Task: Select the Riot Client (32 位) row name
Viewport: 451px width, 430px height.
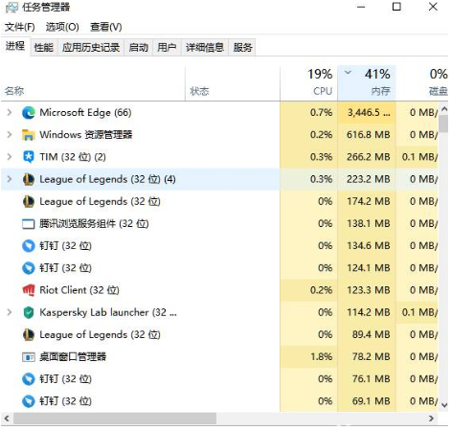Action: (x=79, y=290)
